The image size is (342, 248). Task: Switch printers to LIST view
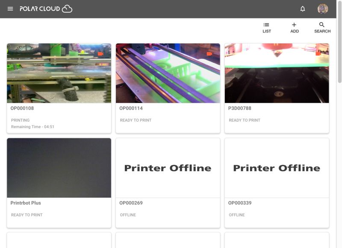click(x=266, y=27)
